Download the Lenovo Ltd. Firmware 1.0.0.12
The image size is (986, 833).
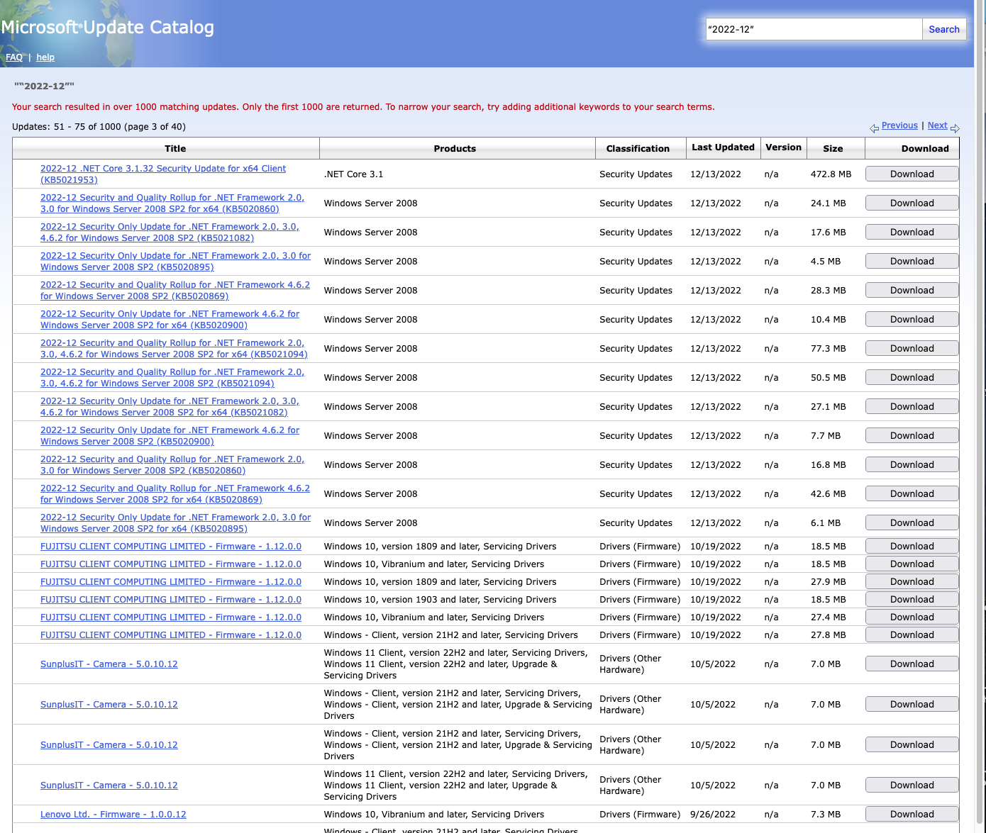pos(912,815)
